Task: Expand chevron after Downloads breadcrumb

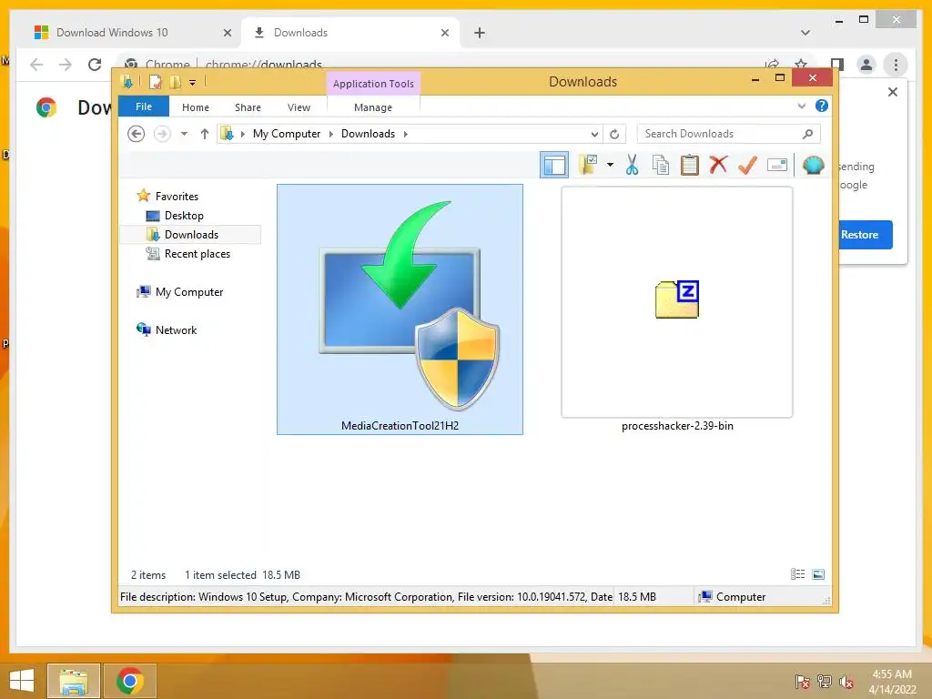Action: point(405,134)
